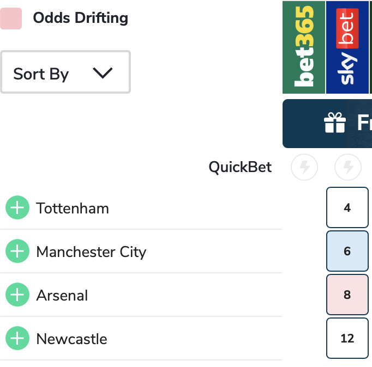Toggle the bet365 QuickBet lightning icon
The width and height of the screenshot is (372, 367).
click(x=304, y=167)
